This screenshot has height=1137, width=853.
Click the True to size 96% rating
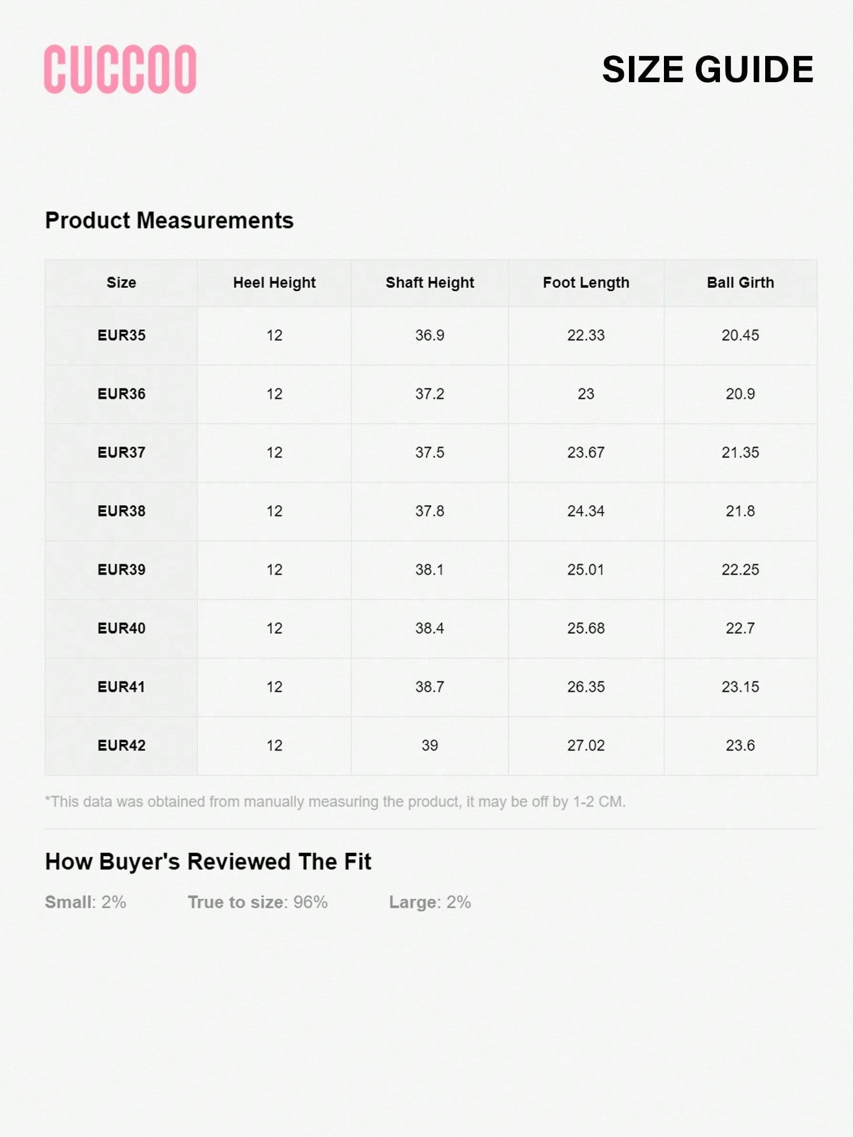[x=257, y=903]
